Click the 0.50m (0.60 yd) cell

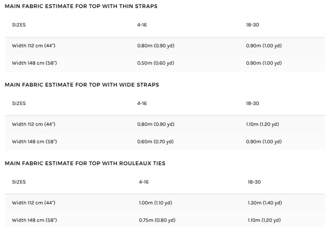click(155, 63)
